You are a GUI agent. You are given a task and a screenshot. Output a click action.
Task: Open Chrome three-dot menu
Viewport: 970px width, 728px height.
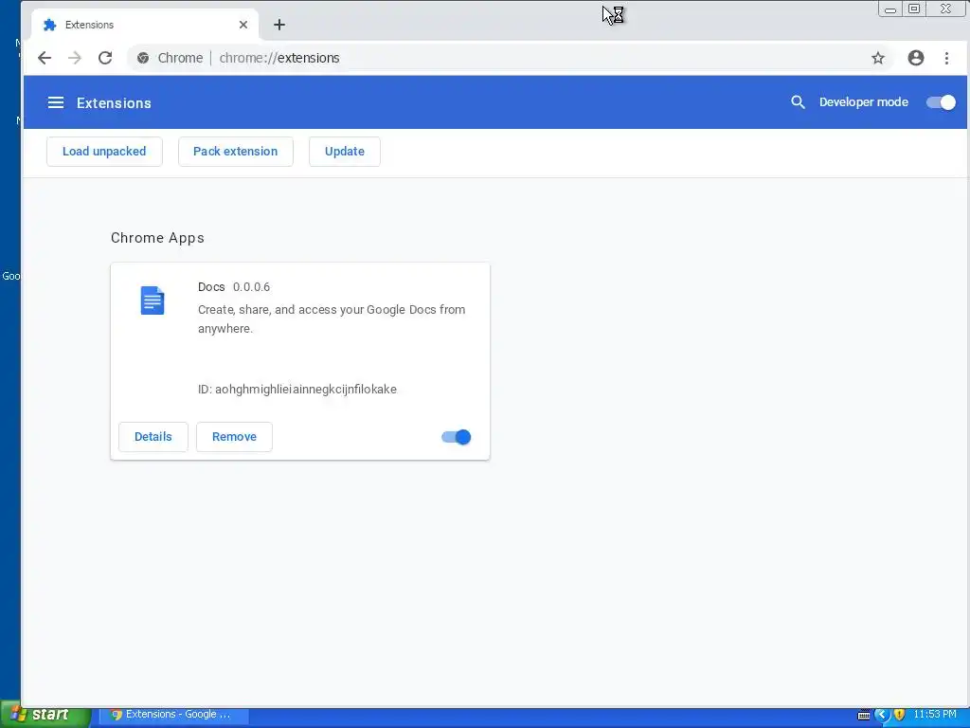946,58
